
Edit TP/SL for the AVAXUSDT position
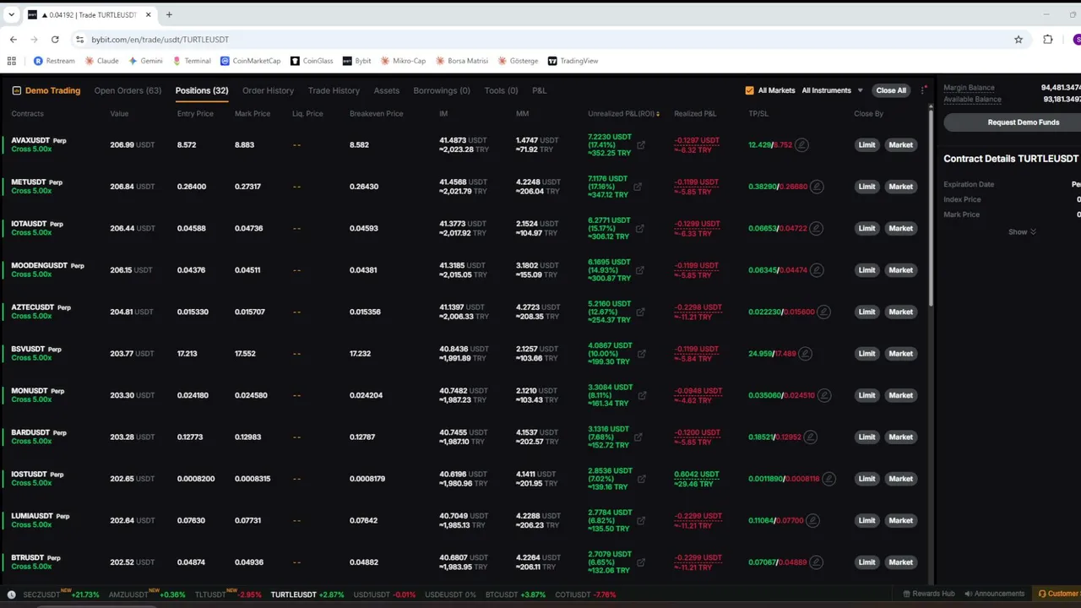[x=801, y=145]
